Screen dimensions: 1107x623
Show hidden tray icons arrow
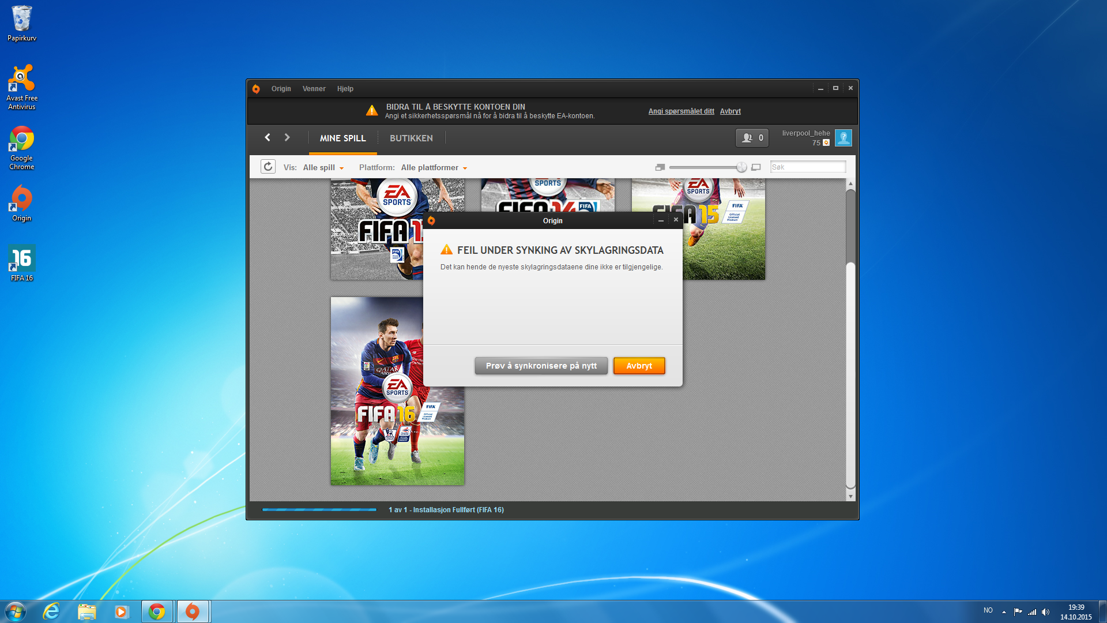tap(1004, 612)
